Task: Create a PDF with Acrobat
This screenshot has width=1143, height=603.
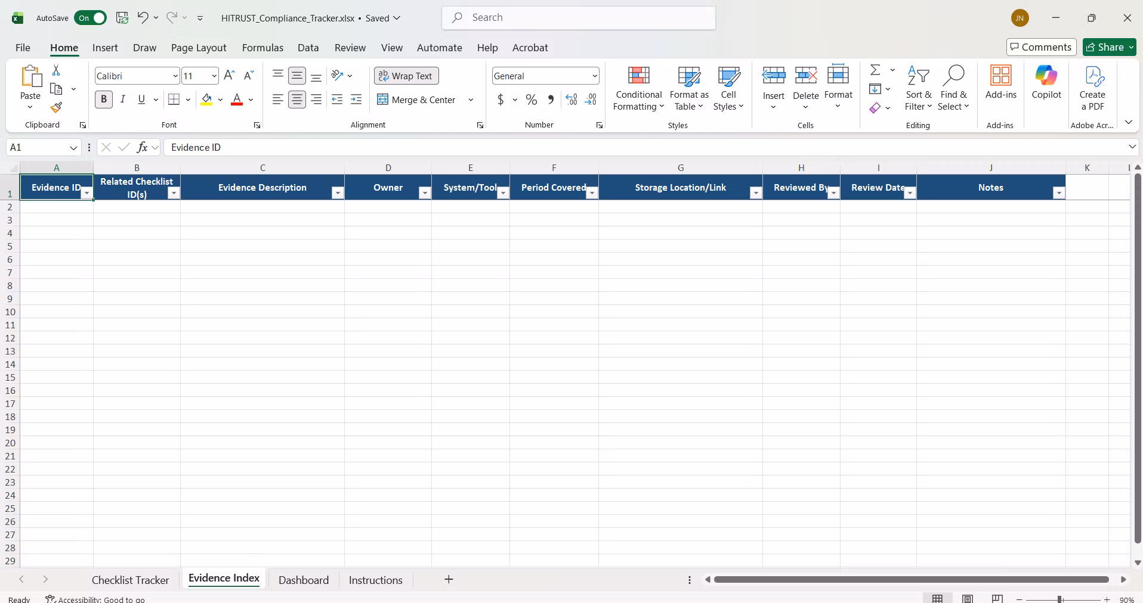Action: 1092,88
